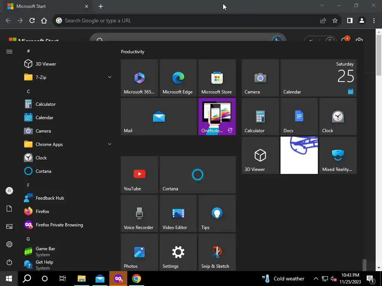Click the Power button in Start sidebar
The image size is (382, 286).
[x=9, y=262]
